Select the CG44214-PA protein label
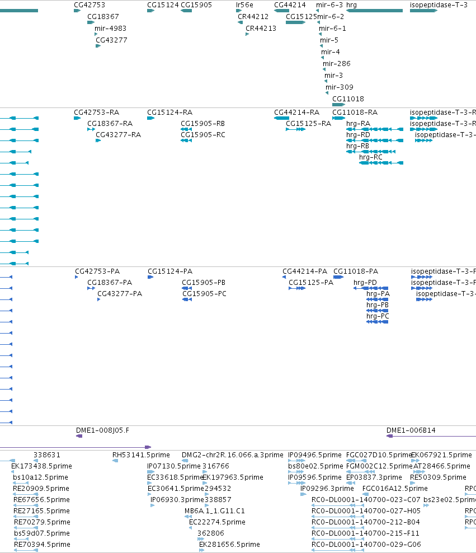 click(305, 271)
